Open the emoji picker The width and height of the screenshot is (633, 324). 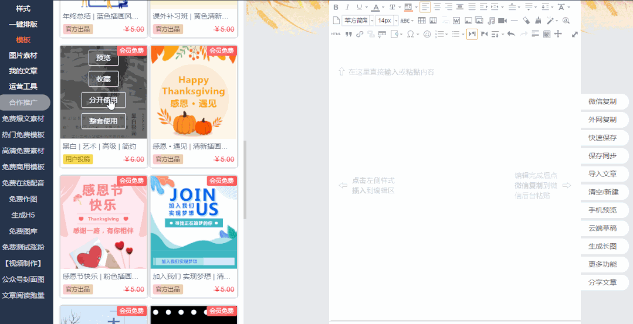coord(427,34)
